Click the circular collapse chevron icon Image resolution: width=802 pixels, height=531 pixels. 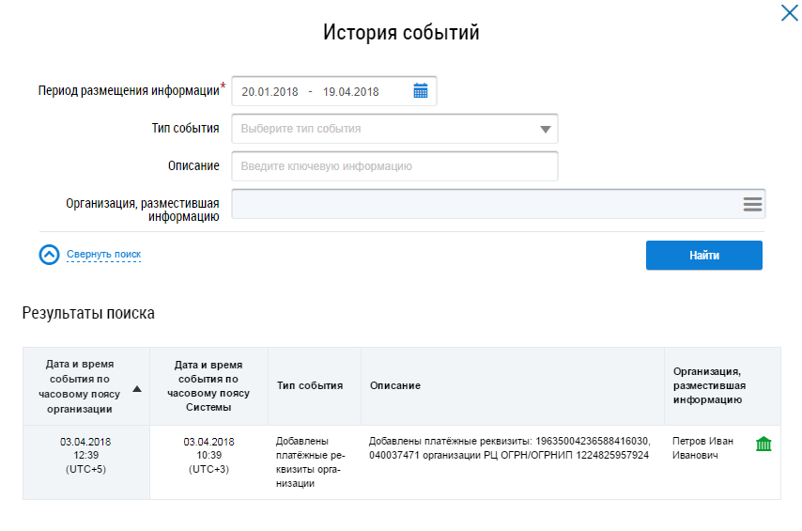pos(49,255)
